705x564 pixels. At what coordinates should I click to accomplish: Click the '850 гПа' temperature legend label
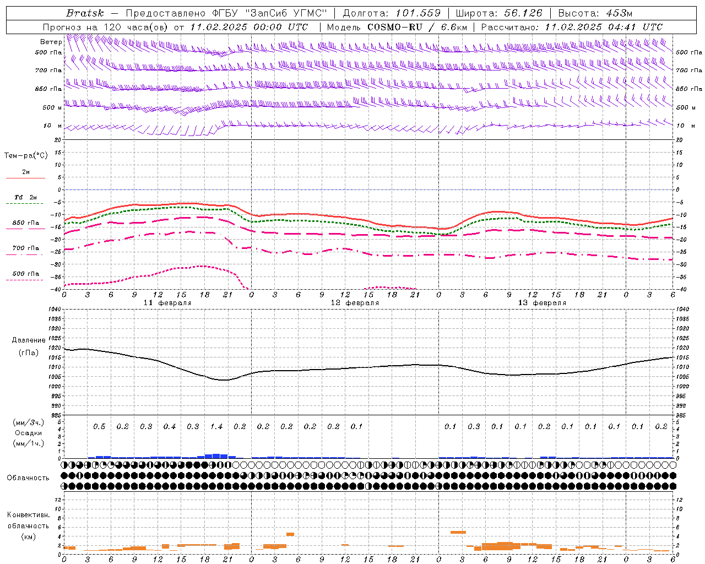click(25, 223)
